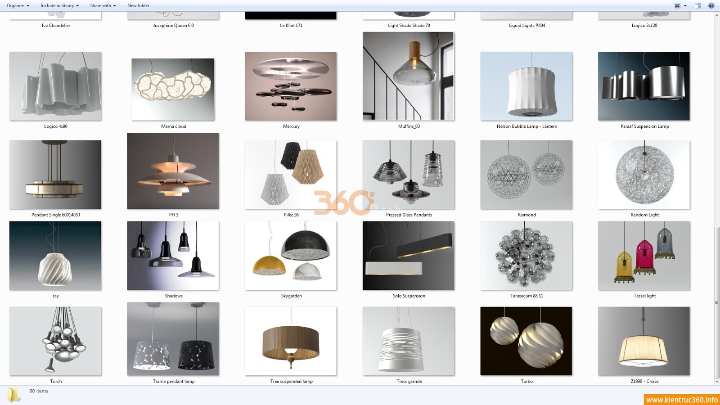This screenshot has width=720, height=405.
Task: Select the Tress grande thumbnail
Action: pyautogui.click(x=409, y=341)
